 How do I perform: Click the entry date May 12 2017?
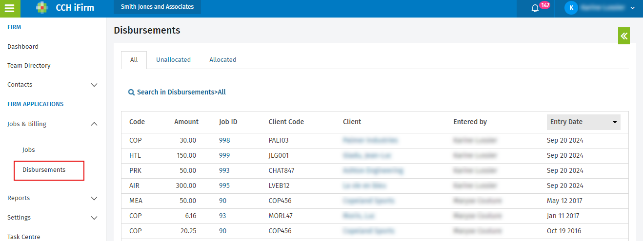[x=565, y=201]
